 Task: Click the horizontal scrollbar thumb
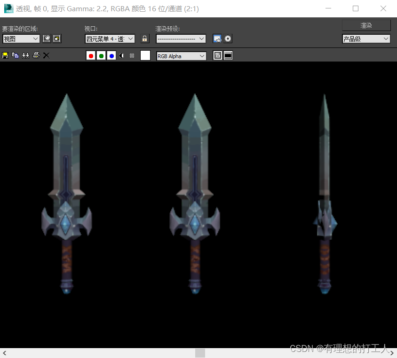coord(200,353)
